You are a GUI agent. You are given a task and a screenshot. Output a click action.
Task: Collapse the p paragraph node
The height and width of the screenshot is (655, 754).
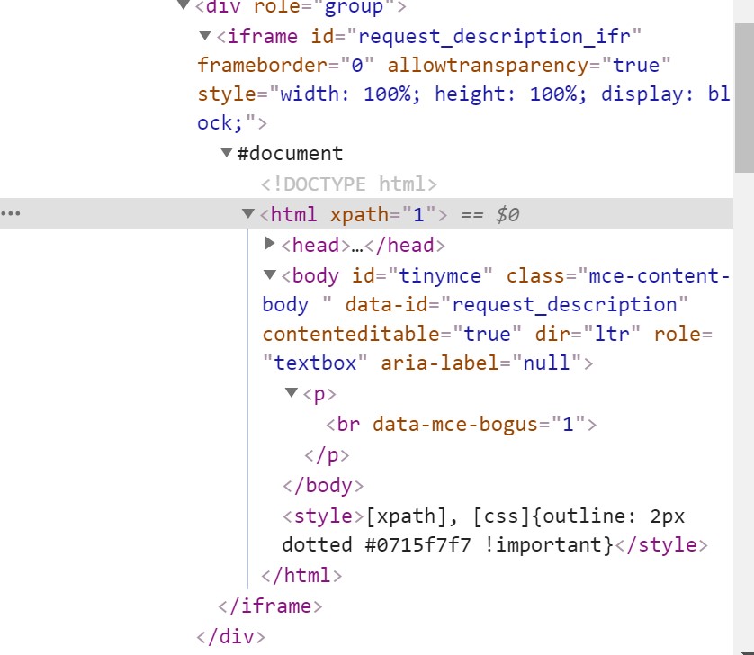tap(292, 393)
